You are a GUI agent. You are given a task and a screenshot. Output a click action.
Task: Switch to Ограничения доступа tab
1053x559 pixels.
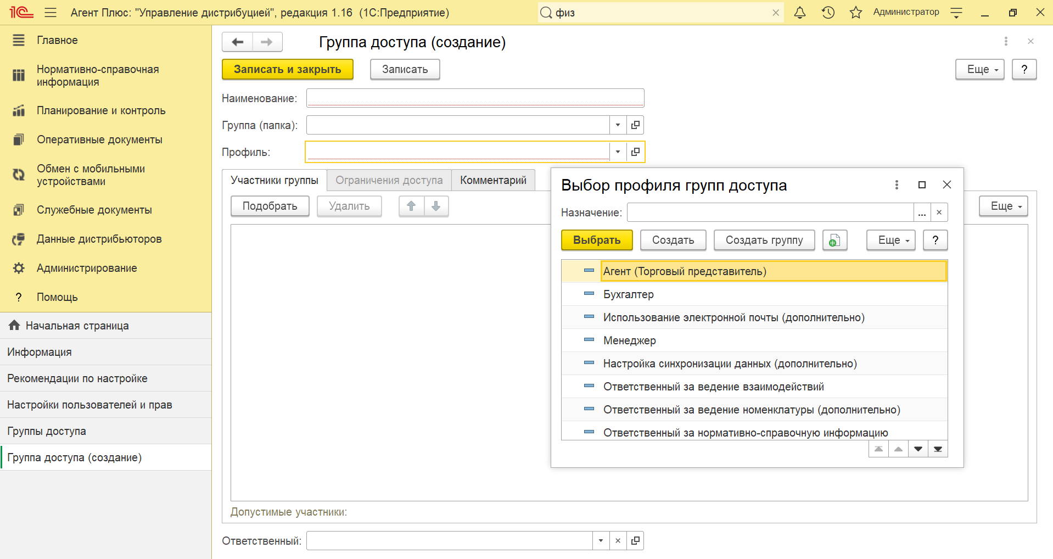click(x=389, y=180)
